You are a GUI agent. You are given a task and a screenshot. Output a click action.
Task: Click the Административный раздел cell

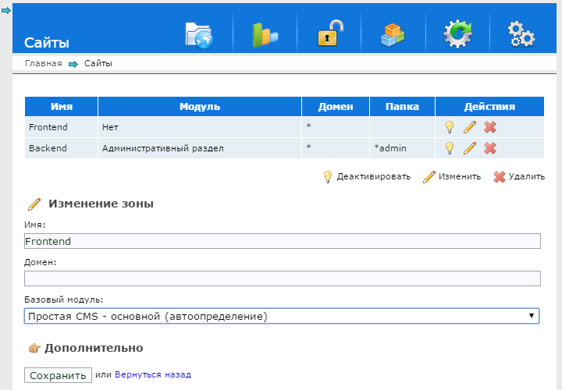pos(200,148)
